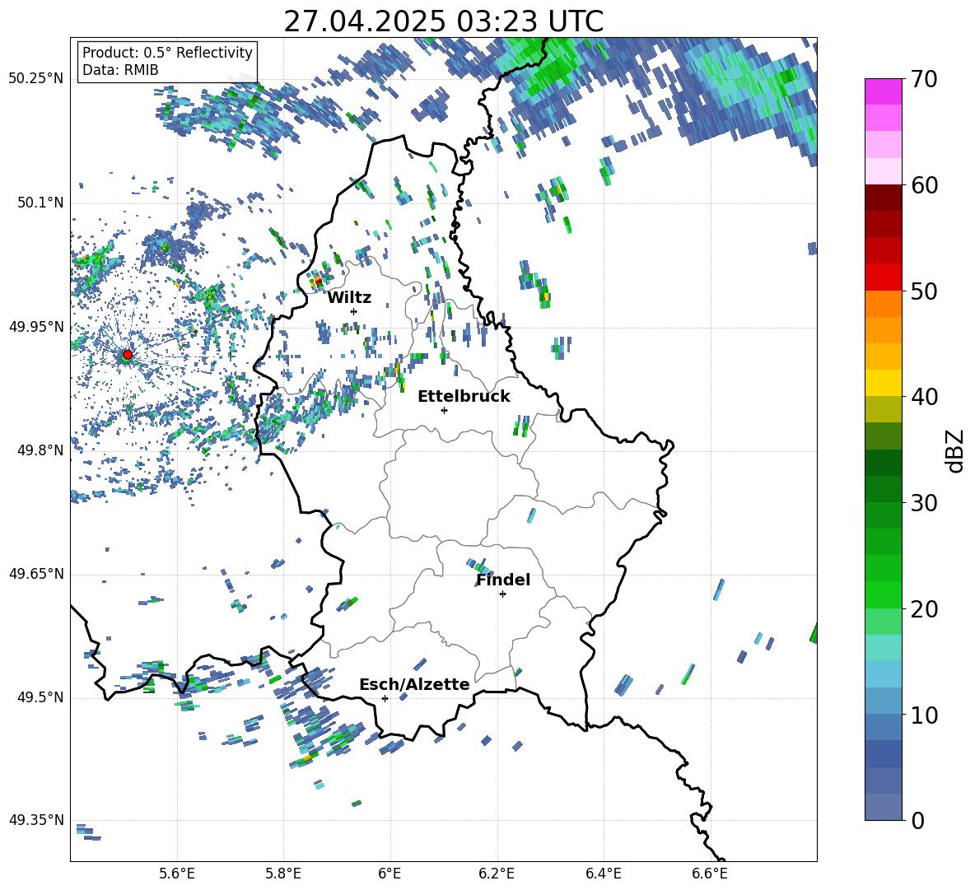Click the Ettelbruck city label
Image resolution: width=975 pixels, height=890 pixels.
coord(464,397)
